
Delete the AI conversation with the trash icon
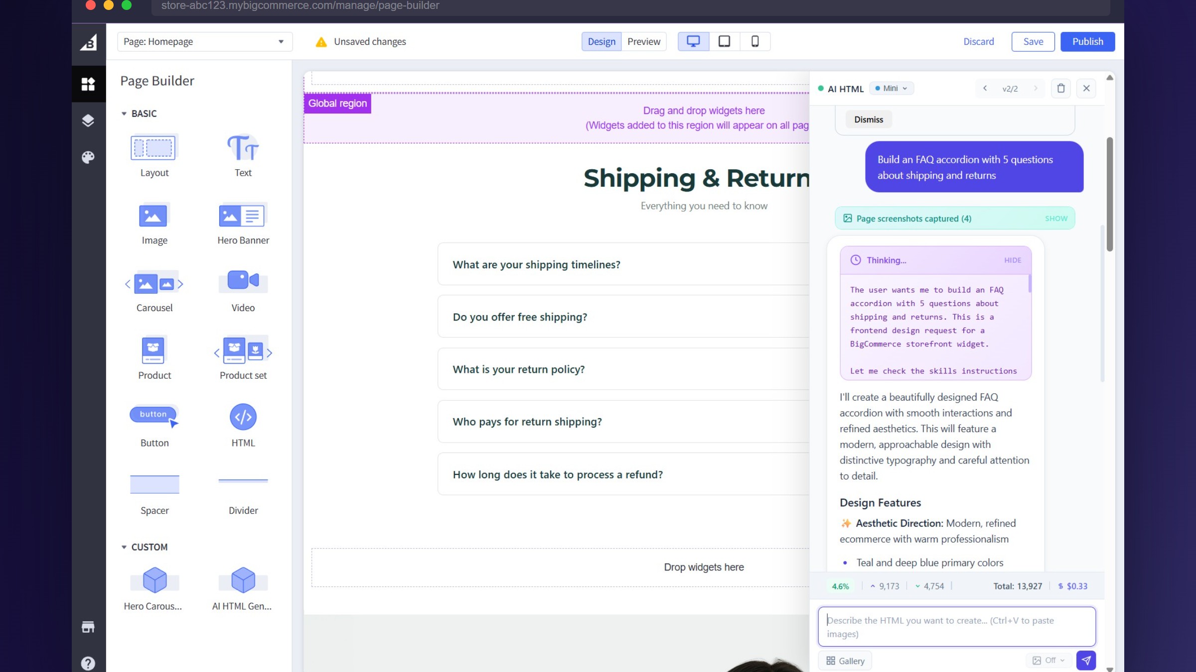click(1061, 88)
